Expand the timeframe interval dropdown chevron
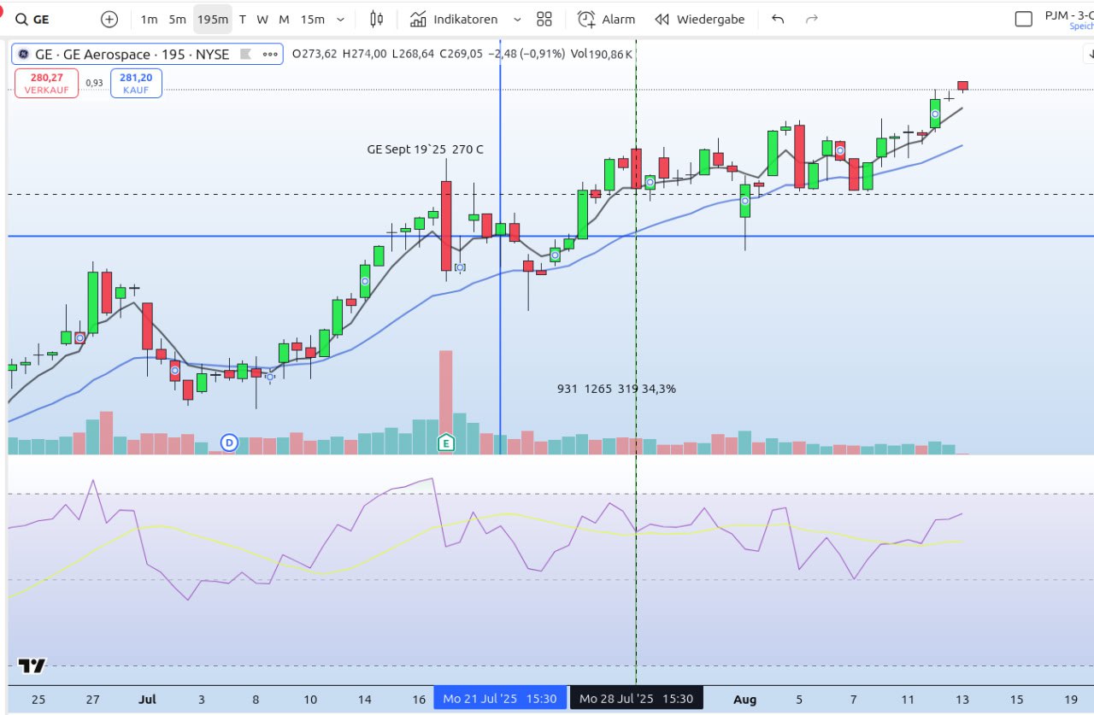This screenshot has height=715, width=1094. click(341, 19)
